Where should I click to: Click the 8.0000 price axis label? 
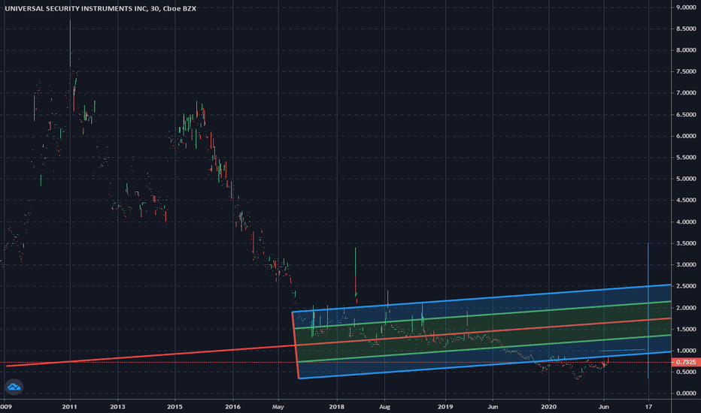686,50
